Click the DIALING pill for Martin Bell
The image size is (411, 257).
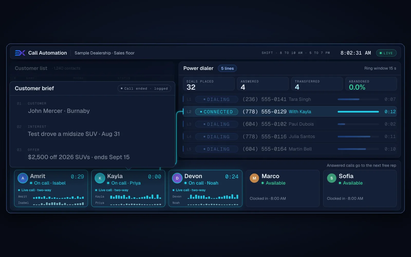(x=217, y=149)
